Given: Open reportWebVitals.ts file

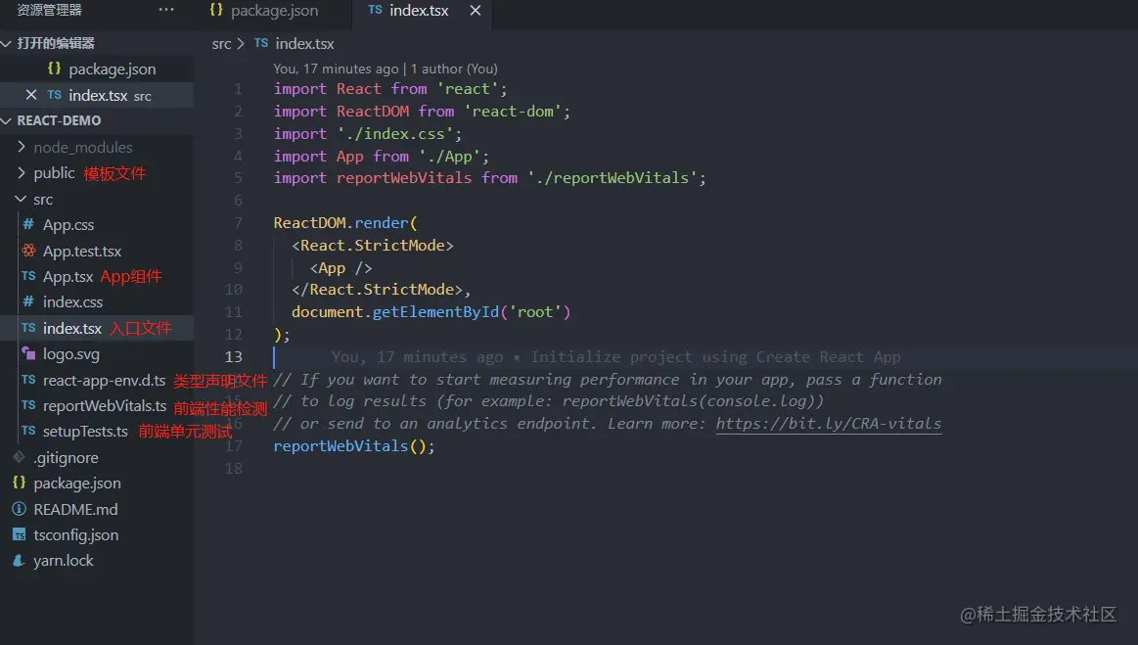Looking at the screenshot, I should click(x=105, y=406).
